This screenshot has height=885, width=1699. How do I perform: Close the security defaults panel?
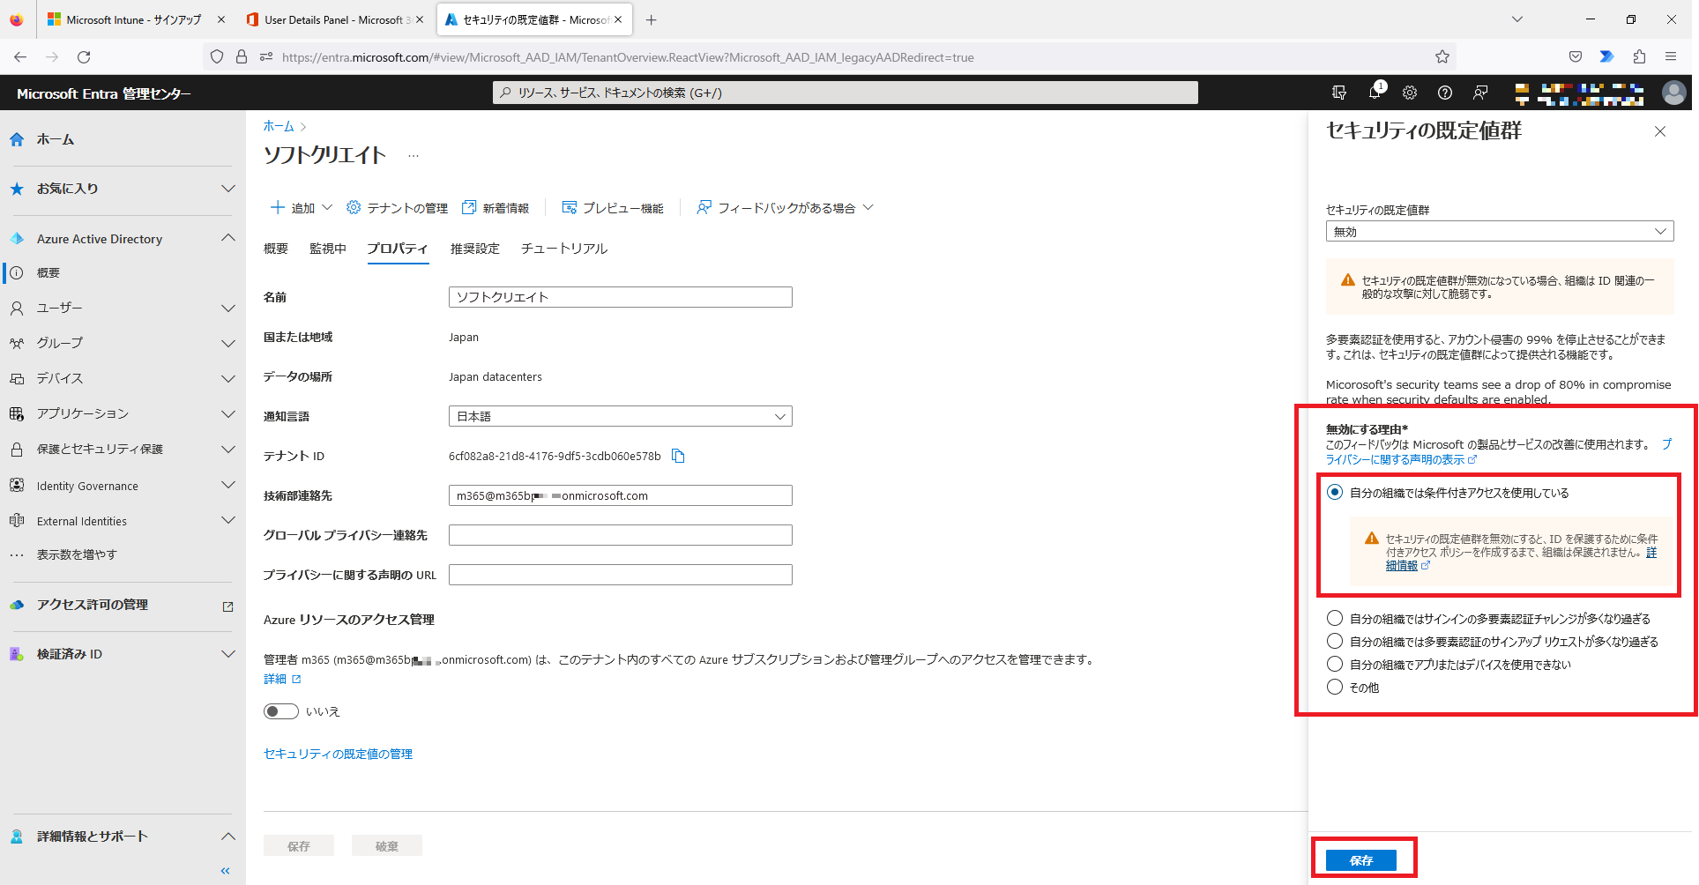coord(1660,131)
